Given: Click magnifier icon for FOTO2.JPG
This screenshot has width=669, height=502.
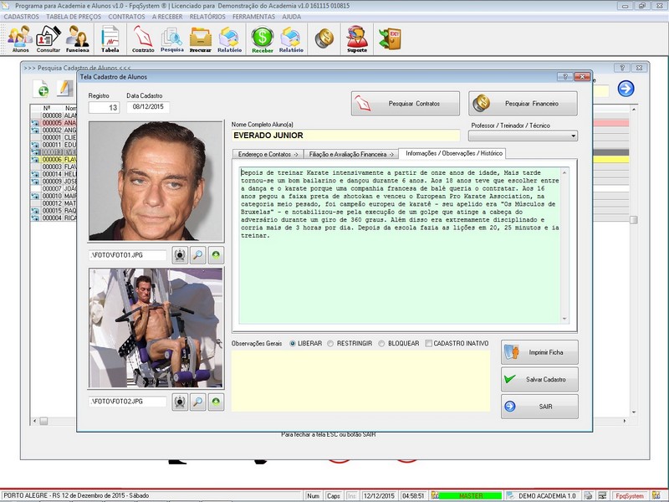Looking at the screenshot, I should pos(198,402).
